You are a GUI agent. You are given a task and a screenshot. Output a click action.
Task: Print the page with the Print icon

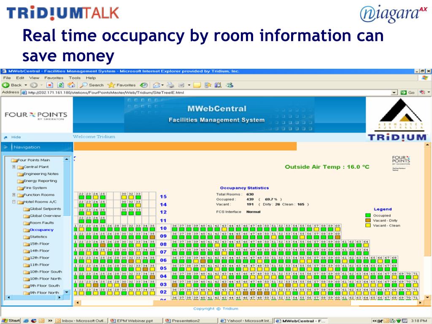pos(170,85)
